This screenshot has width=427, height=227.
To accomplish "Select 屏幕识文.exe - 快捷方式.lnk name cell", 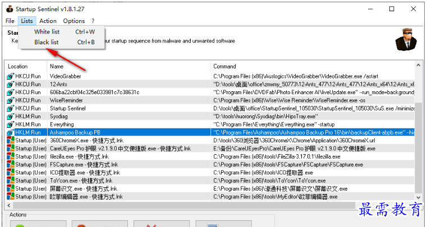I will (x=84, y=189).
